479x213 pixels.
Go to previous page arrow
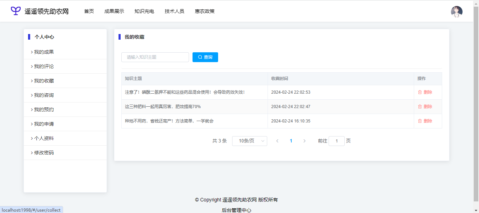(x=277, y=141)
